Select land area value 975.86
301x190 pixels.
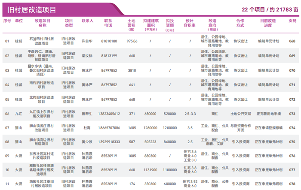132,41
